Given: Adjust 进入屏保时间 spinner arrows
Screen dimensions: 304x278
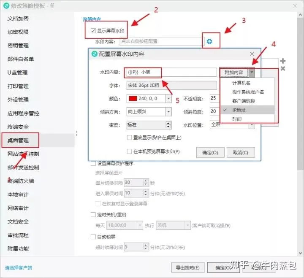Looking at the screenshot, I should pyautogui.click(x=146, y=193).
